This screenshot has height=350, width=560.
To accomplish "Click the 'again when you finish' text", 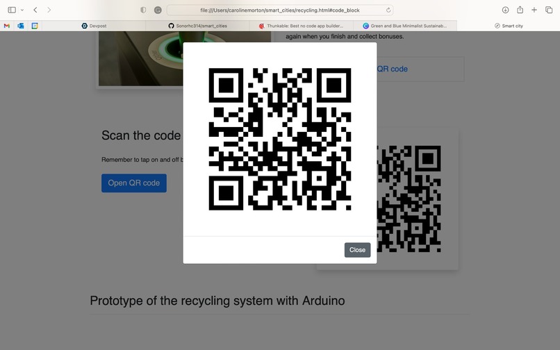I will [345, 36].
